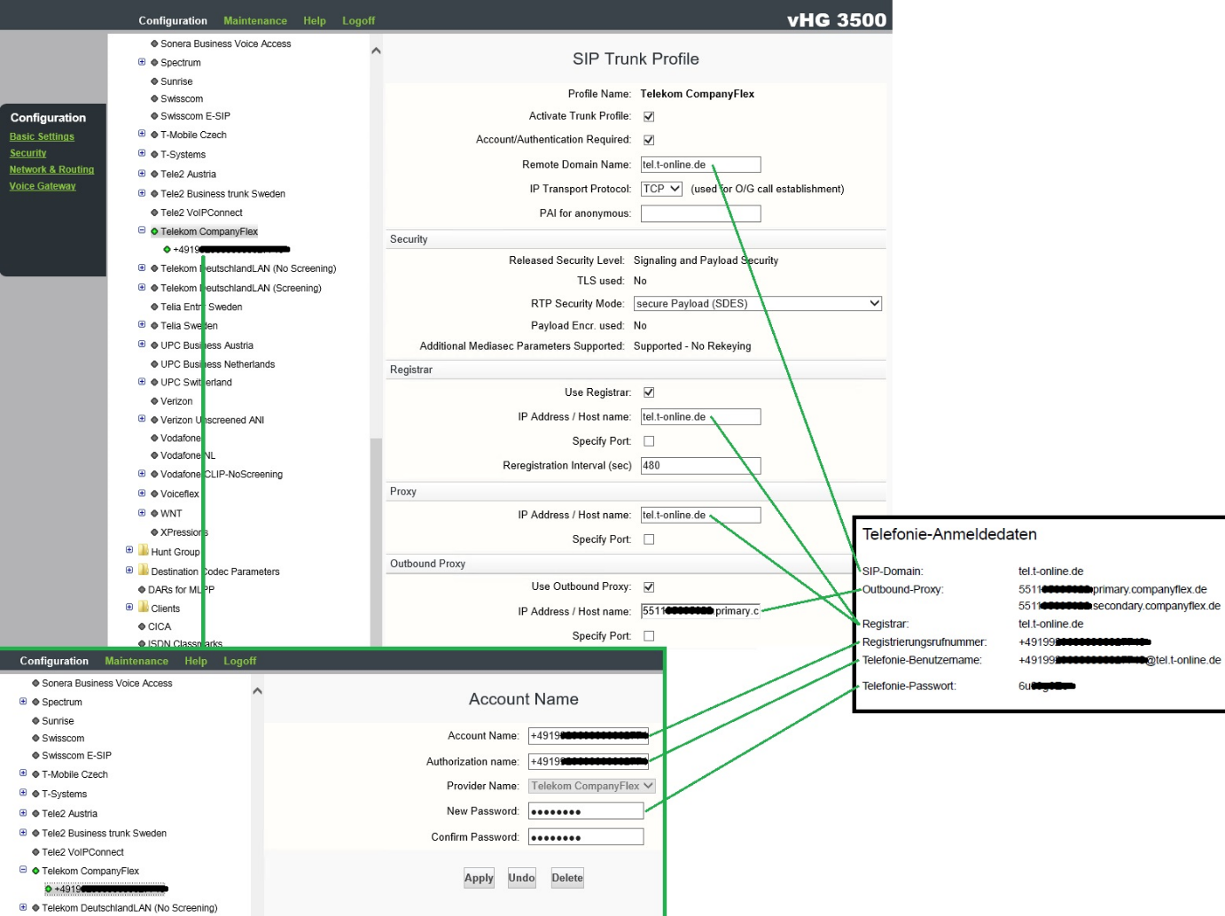
Task: Click the diamond icon beside Vodafone NL
Action: point(154,455)
